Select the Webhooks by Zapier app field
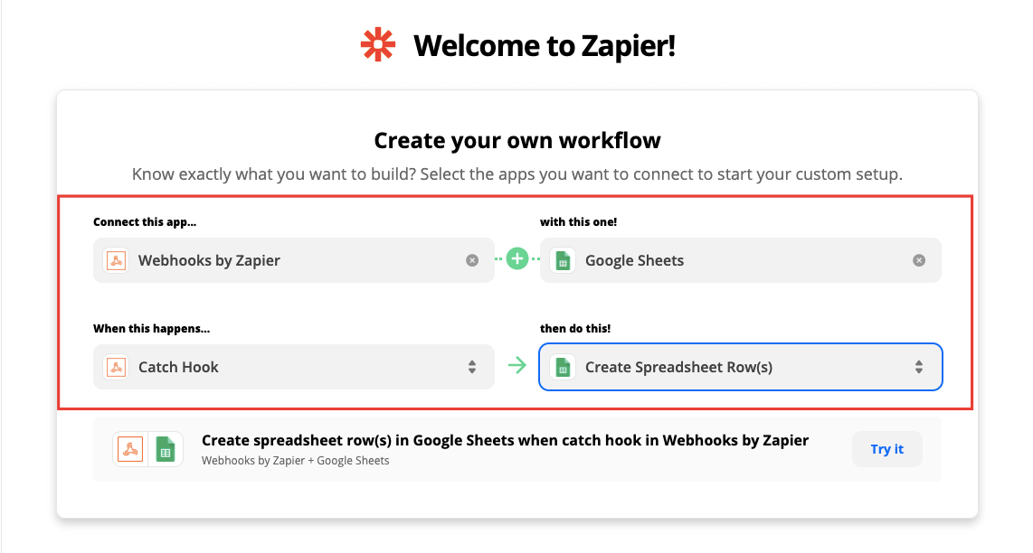 294,260
